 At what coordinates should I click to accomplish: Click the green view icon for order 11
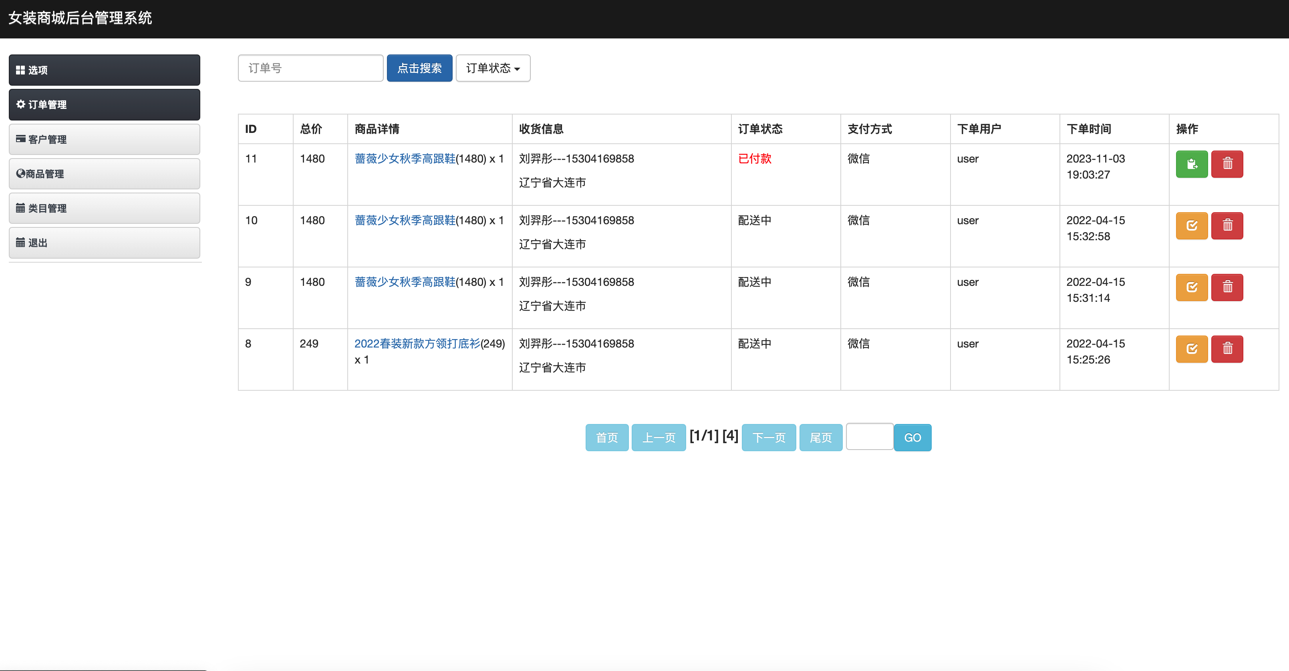click(x=1192, y=163)
